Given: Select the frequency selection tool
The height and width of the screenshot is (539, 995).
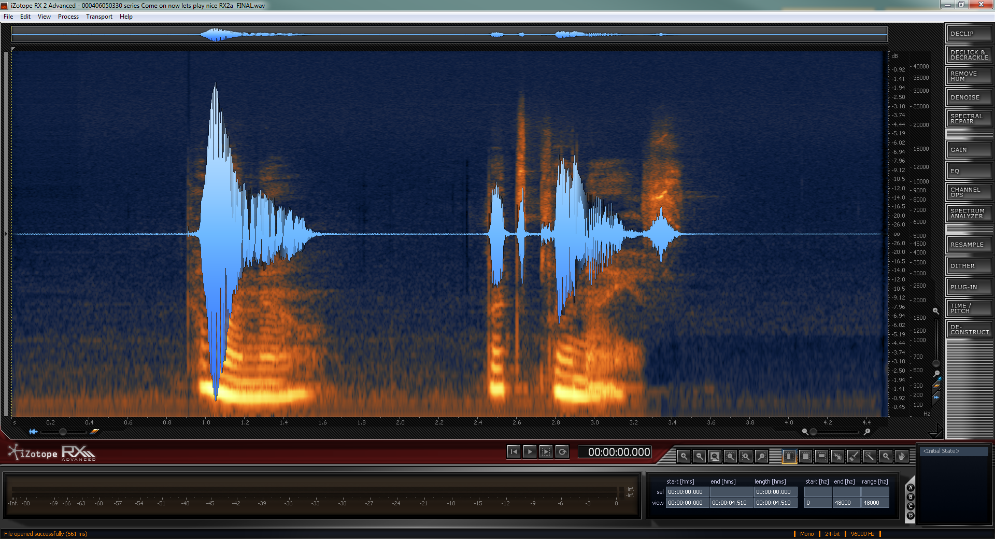Looking at the screenshot, I should [x=821, y=456].
